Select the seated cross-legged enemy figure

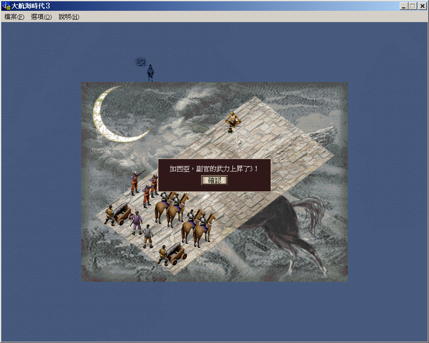pyautogui.click(x=233, y=119)
